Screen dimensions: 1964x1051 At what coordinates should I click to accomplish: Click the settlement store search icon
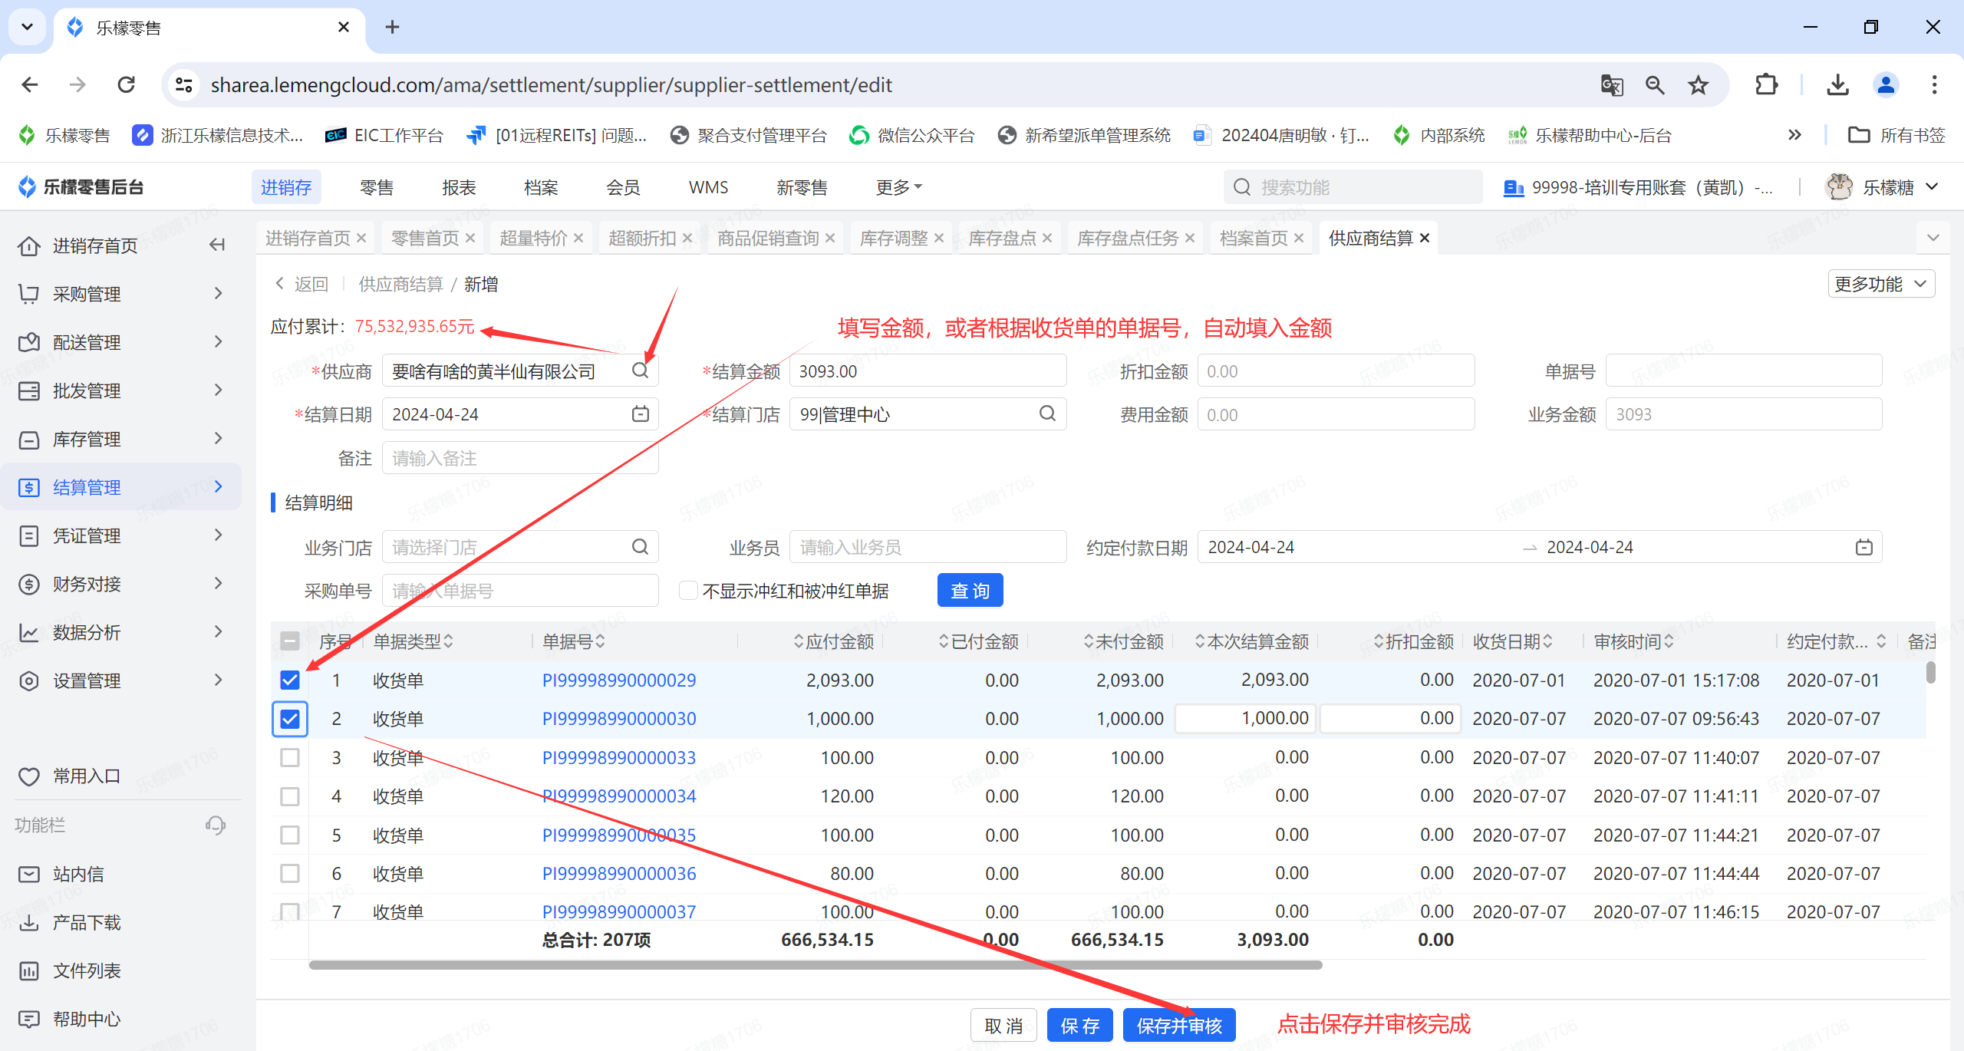[x=1047, y=414]
